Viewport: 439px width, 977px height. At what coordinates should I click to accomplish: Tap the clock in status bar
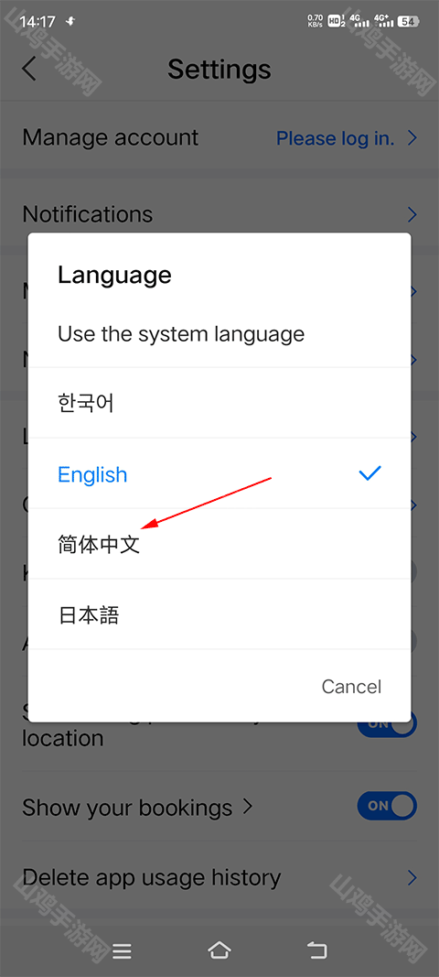(x=37, y=22)
